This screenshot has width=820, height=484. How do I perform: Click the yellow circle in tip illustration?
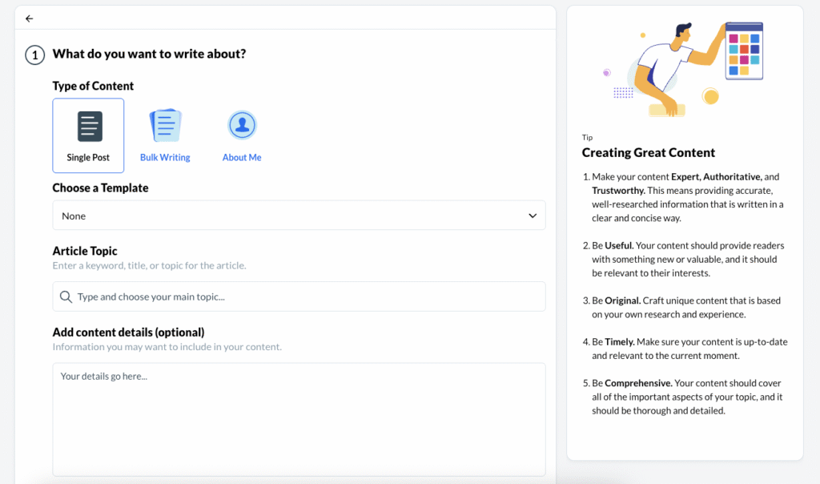click(709, 96)
